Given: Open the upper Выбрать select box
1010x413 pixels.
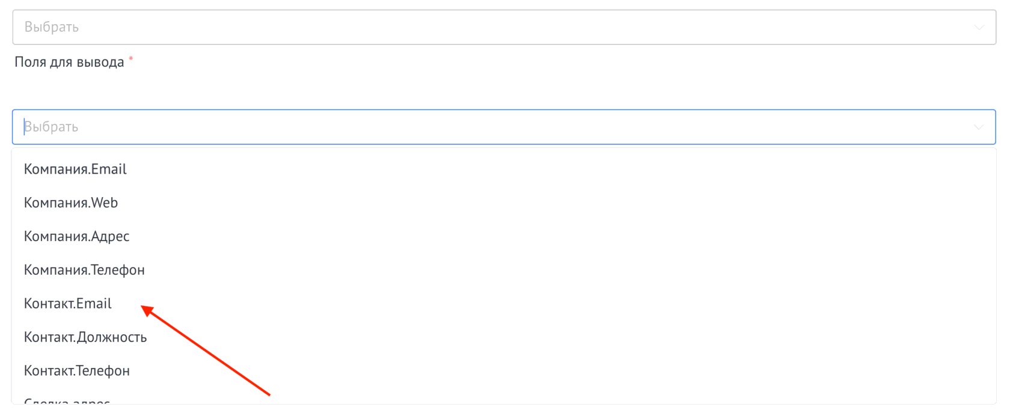Looking at the screenshot, I should [481, 28].
